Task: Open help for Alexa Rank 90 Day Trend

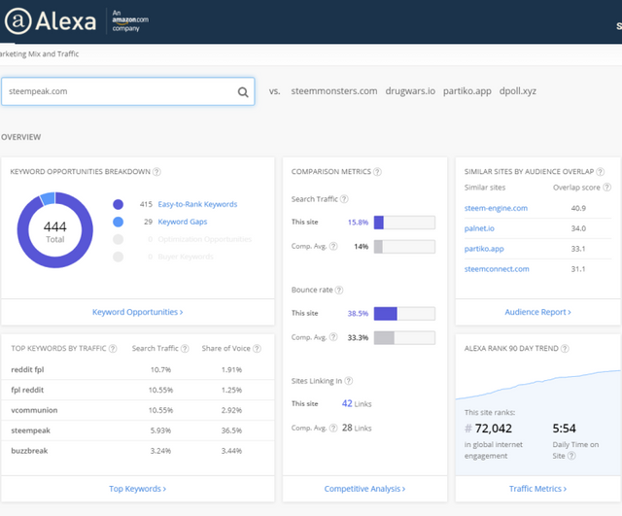Action: pos(565,349)
